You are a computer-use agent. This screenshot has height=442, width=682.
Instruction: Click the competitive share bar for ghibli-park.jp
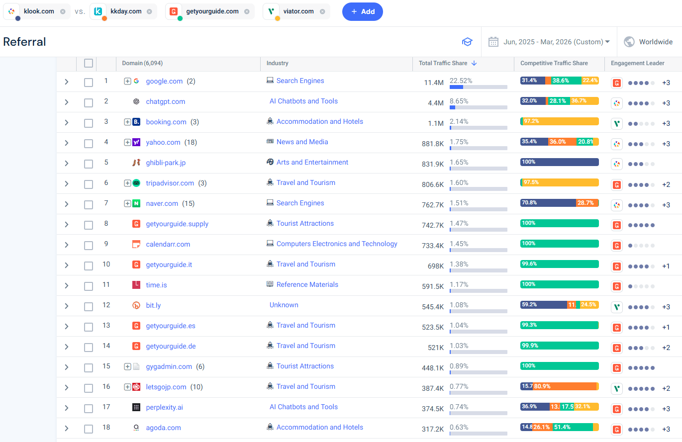click(559, 162)
